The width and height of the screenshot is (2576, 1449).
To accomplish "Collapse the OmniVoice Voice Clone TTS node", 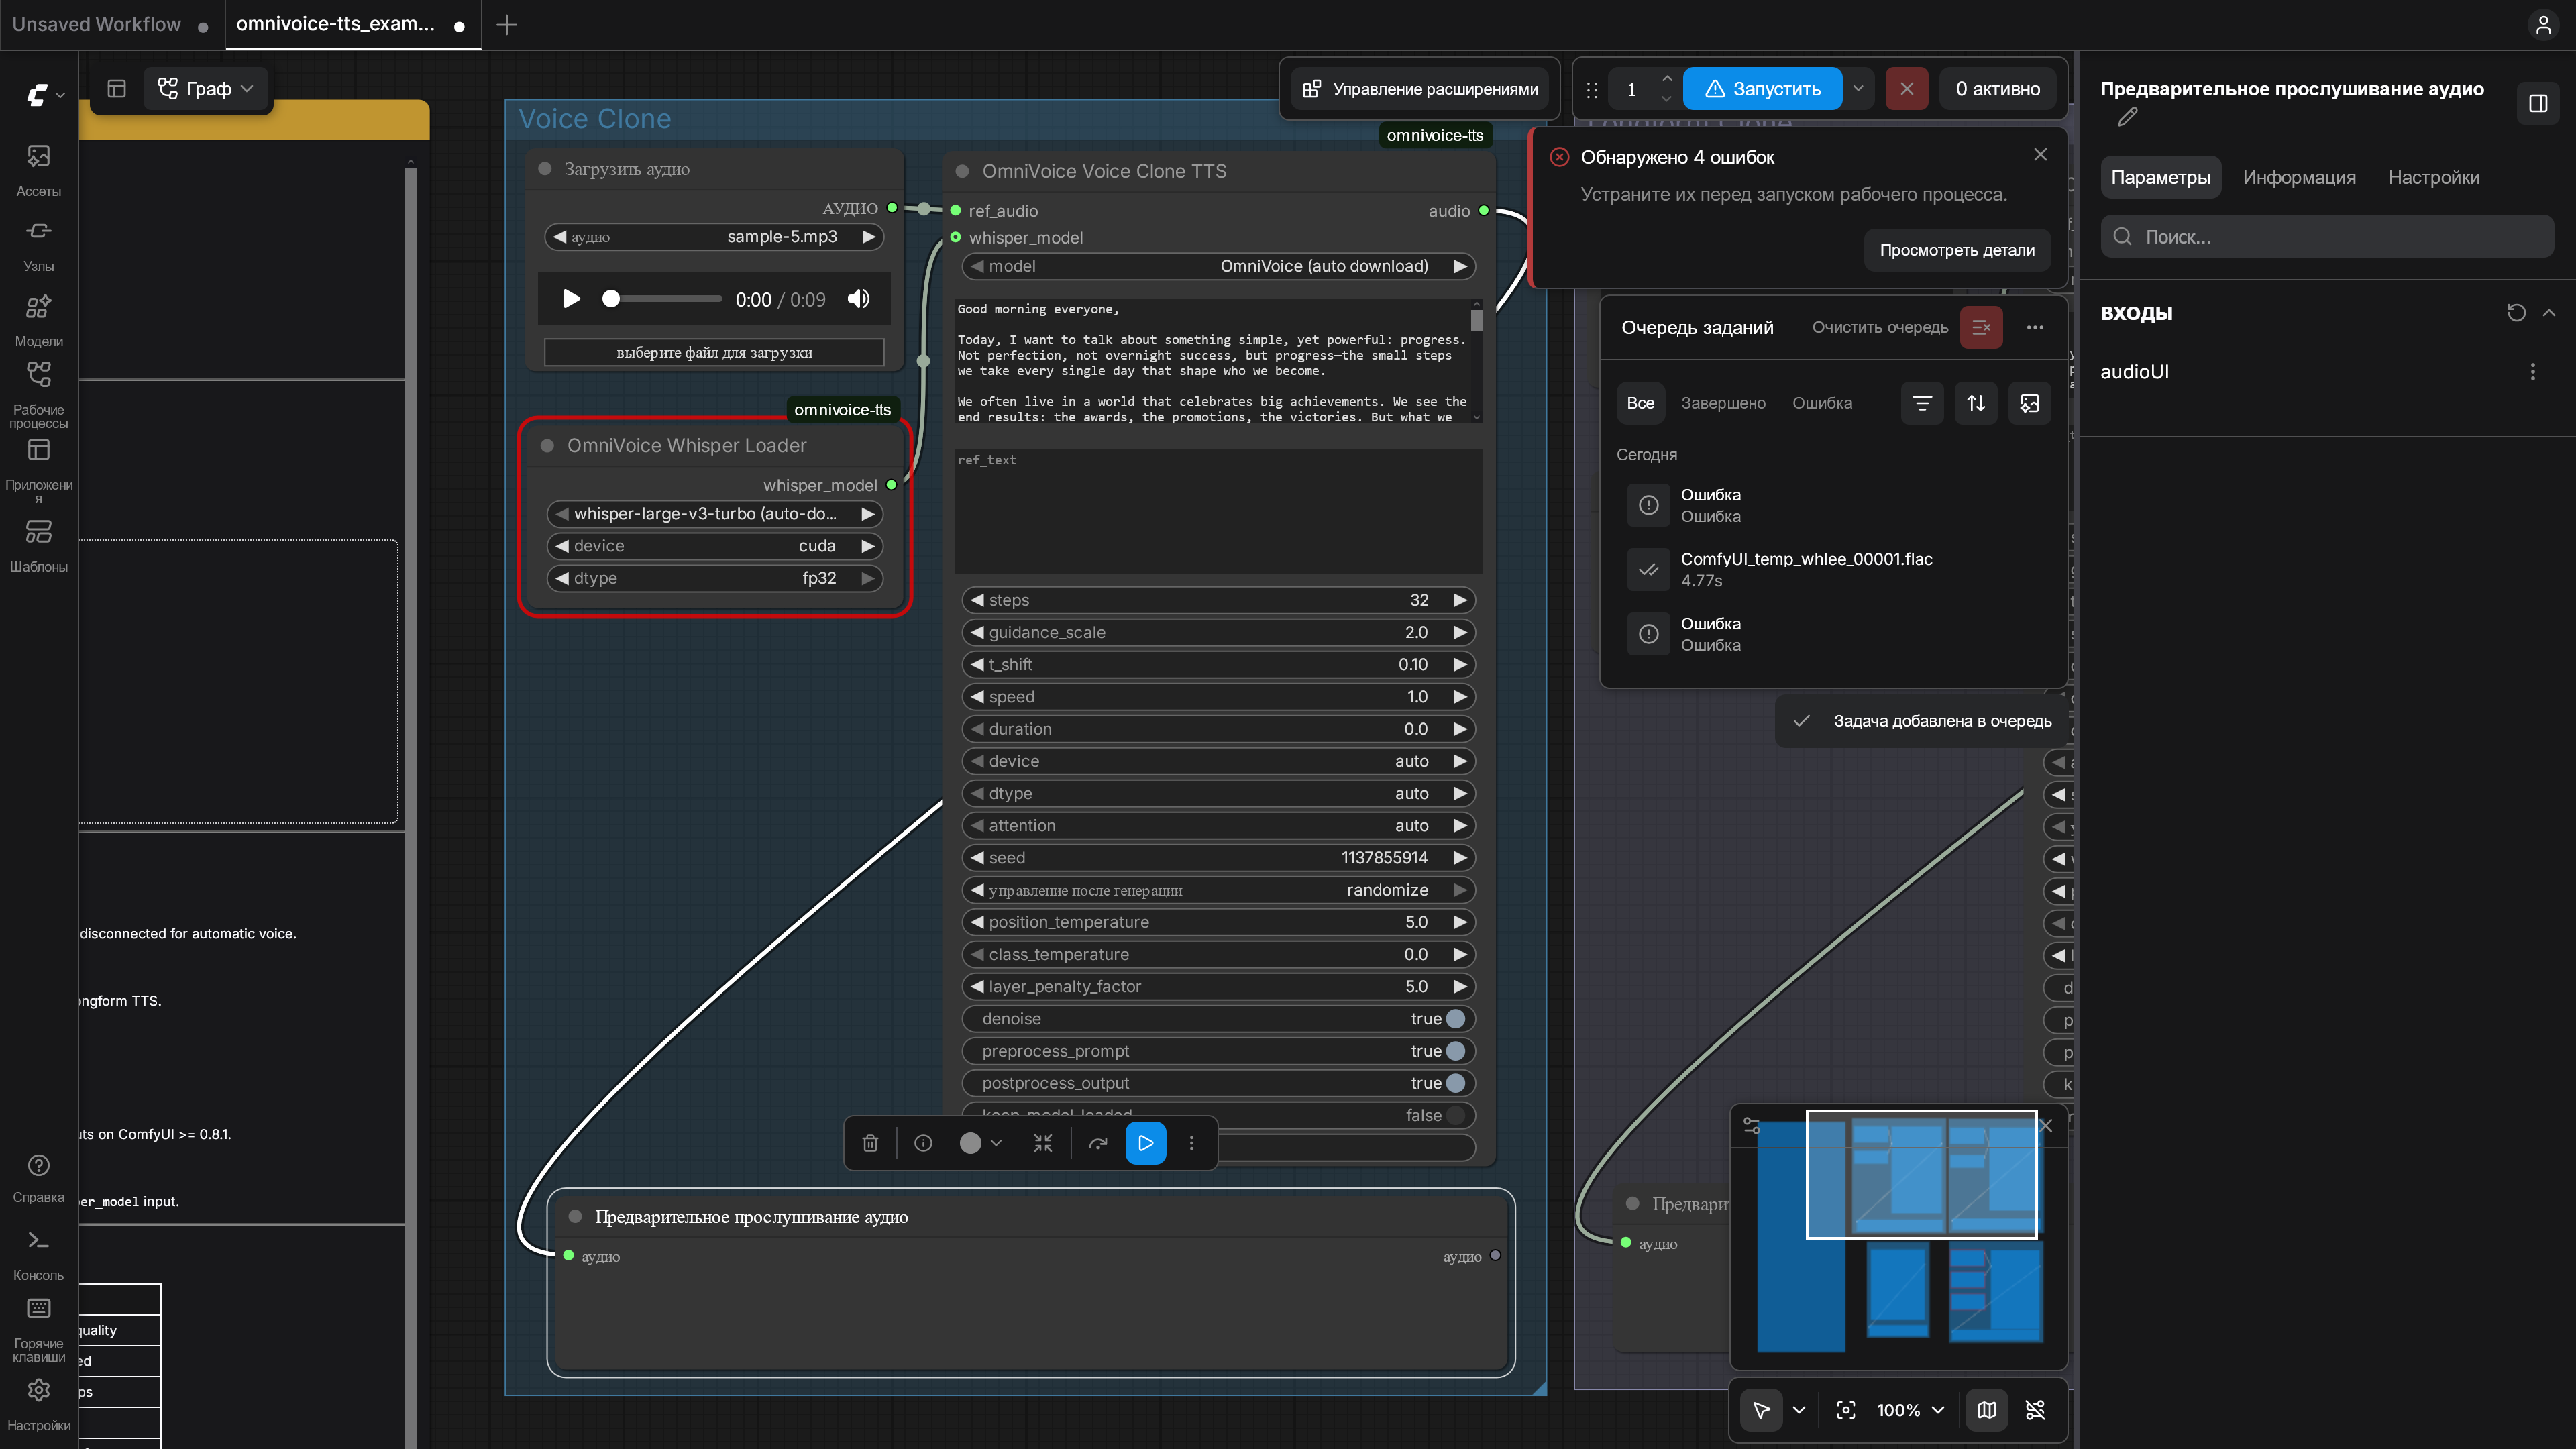I will tap(962, 172).
